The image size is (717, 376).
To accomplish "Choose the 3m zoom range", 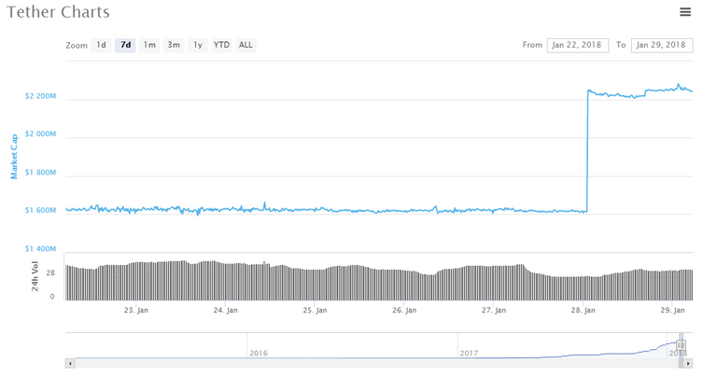I will [x=174, y=45].
